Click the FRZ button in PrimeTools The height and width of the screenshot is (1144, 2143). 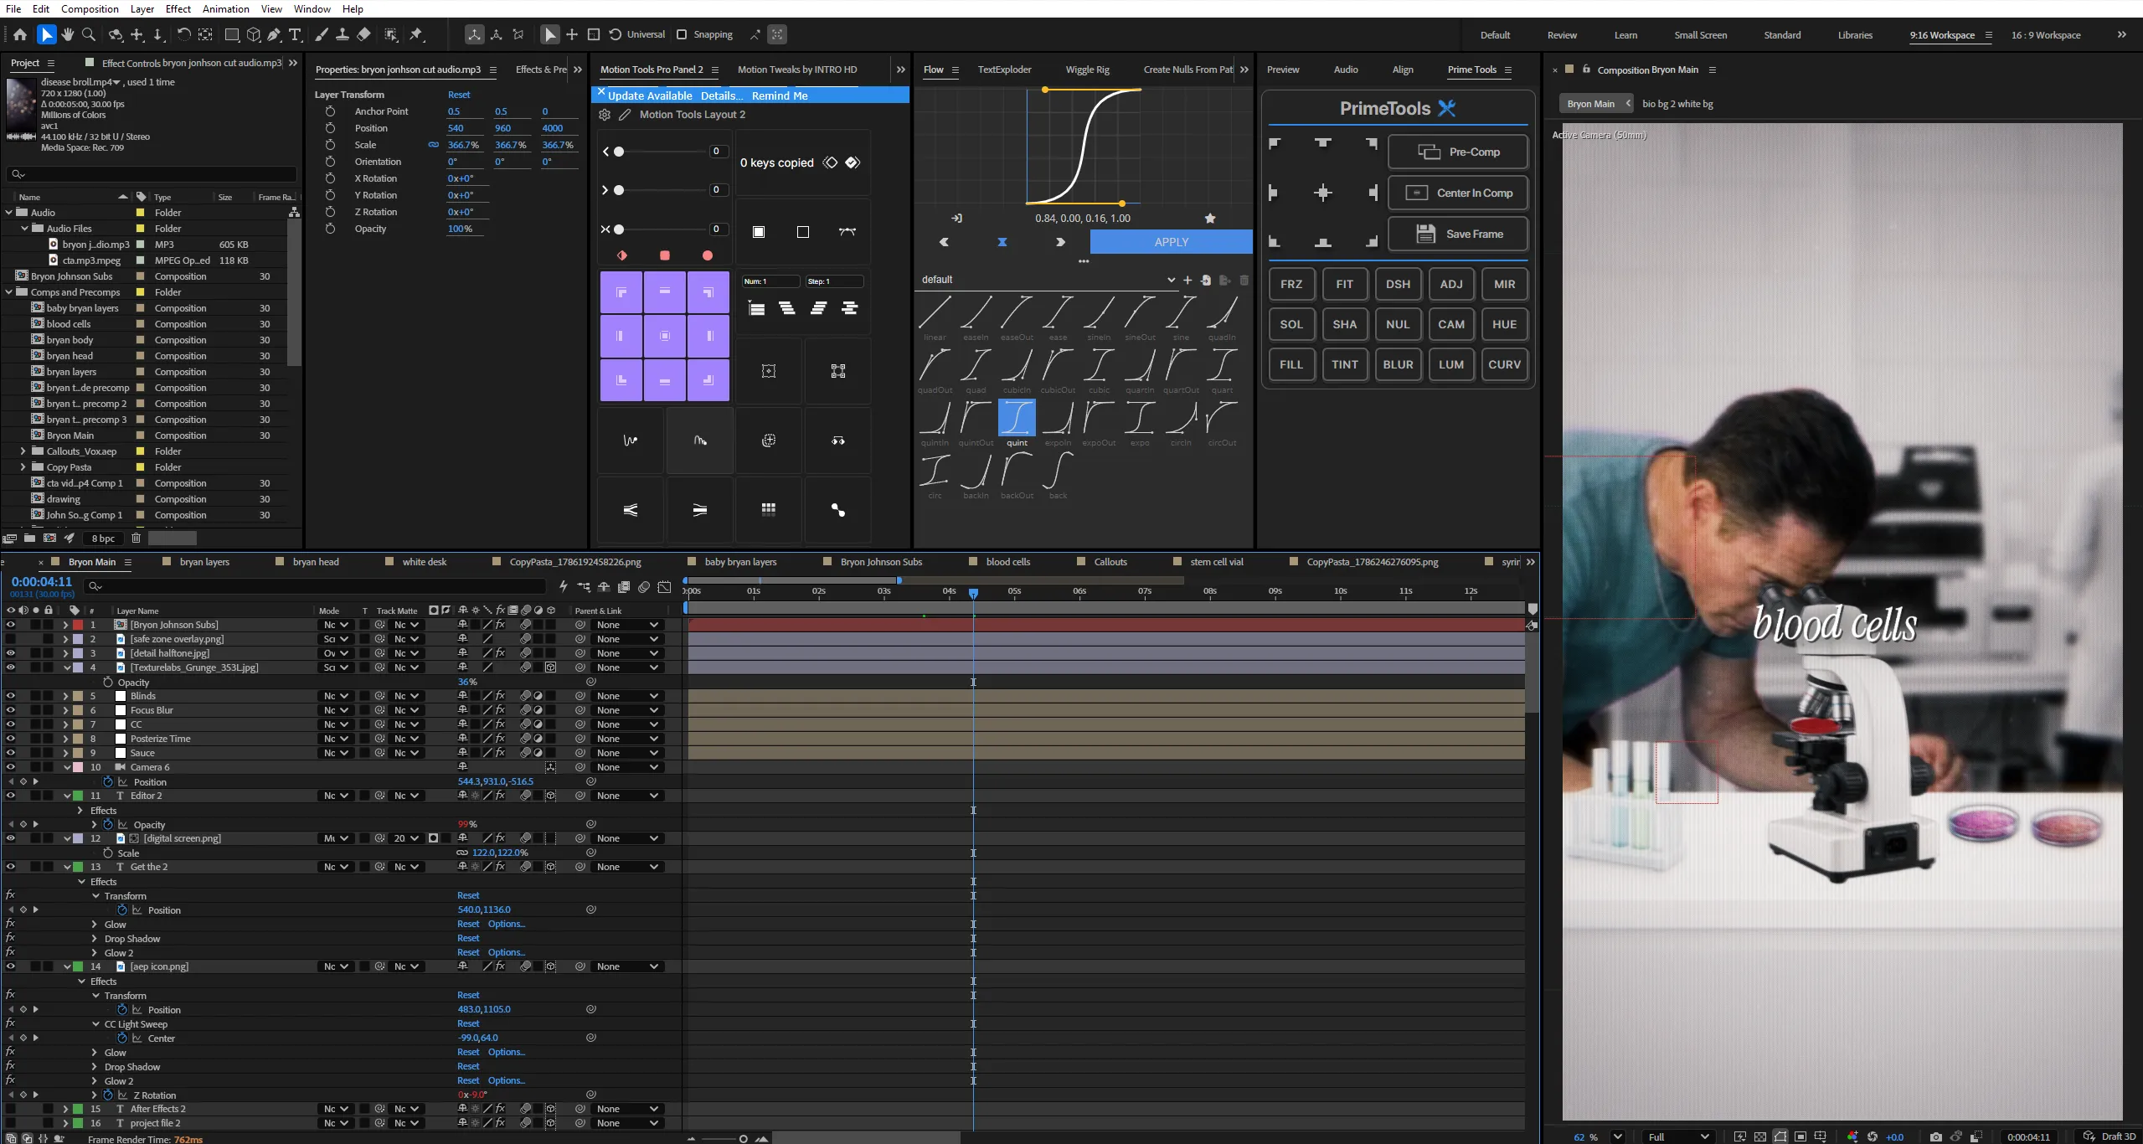[1291, 284]
